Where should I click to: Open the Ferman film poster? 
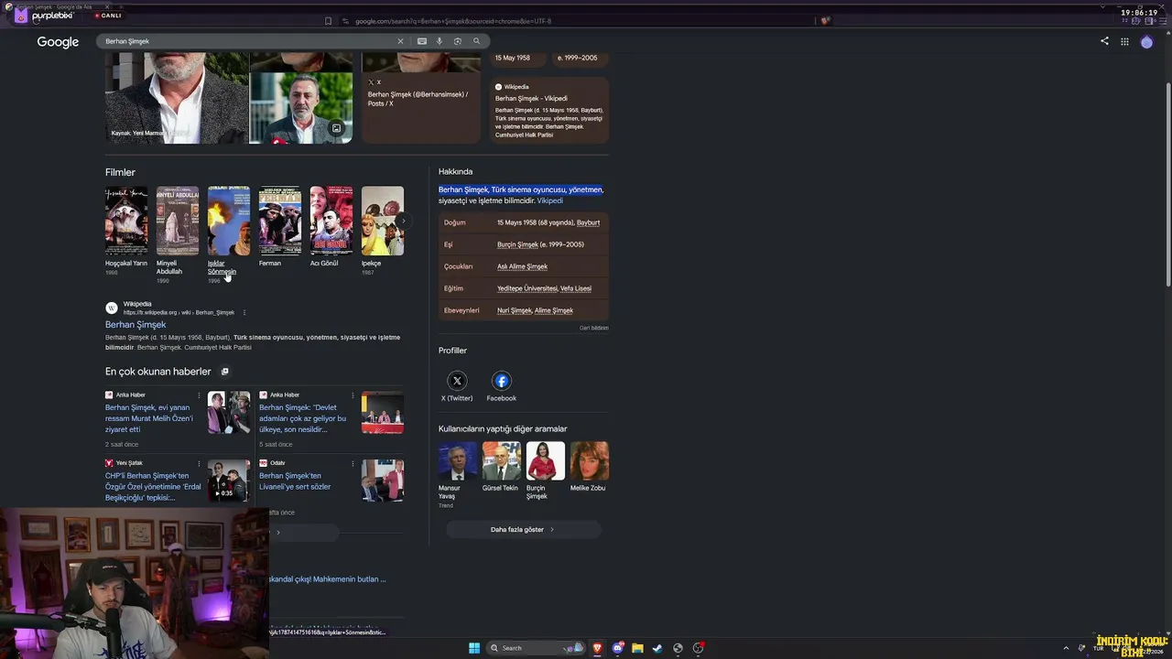click(280, 221)
